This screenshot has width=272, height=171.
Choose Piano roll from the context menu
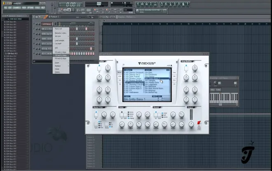(61, 29)
